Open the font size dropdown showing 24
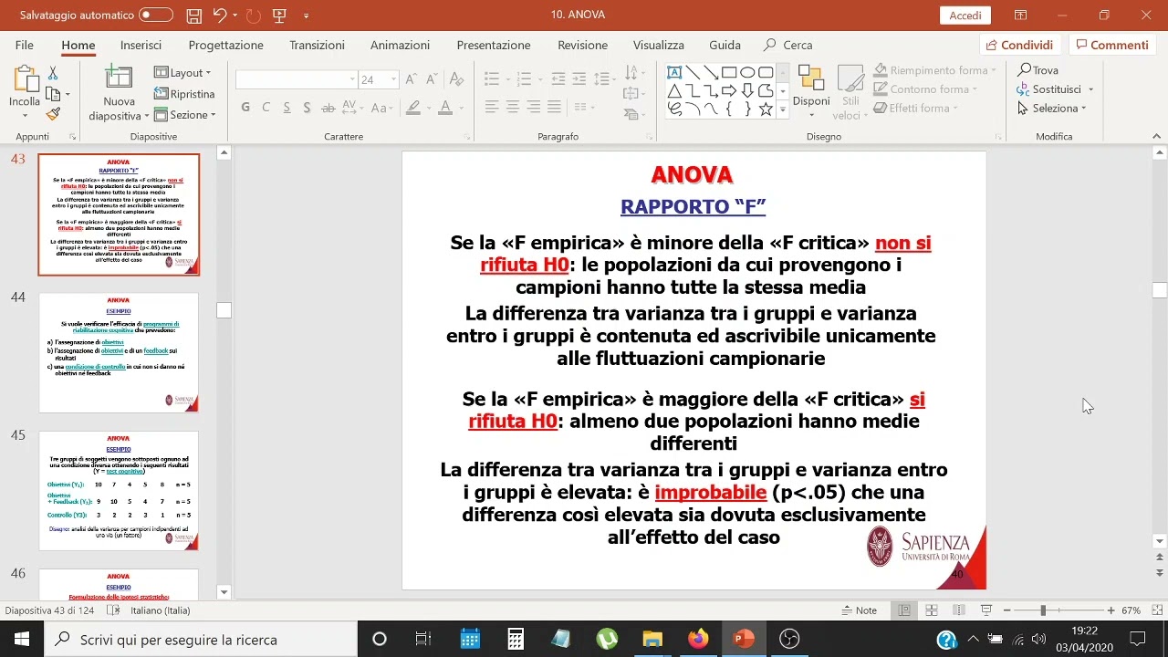 click(x=394, y=80)
